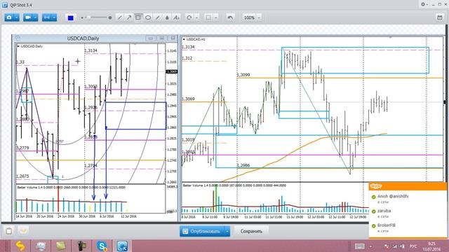
Task: Open QIP Shot from the taskbar
Action: tap(122, 246)
